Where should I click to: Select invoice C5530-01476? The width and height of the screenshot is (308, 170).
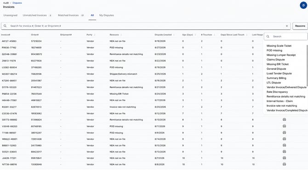tap(9, 113)
